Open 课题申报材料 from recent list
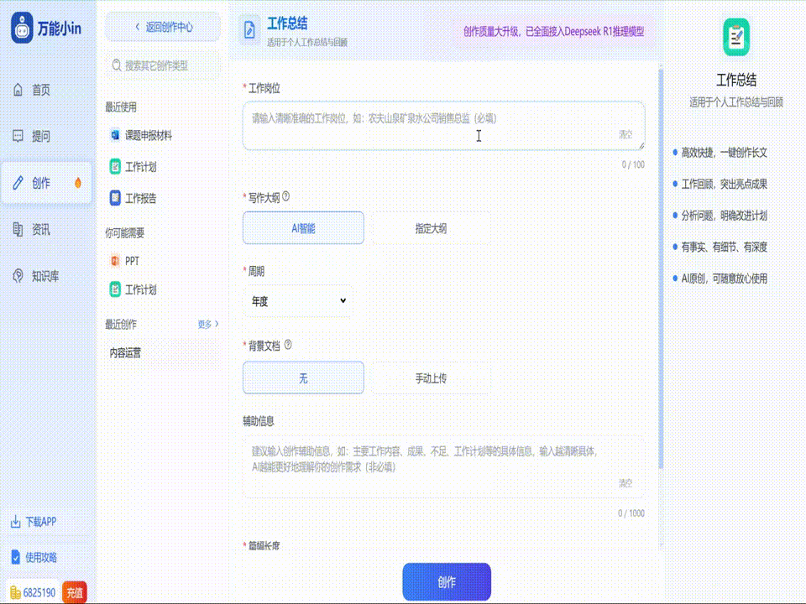 click(x=149, y=135)
